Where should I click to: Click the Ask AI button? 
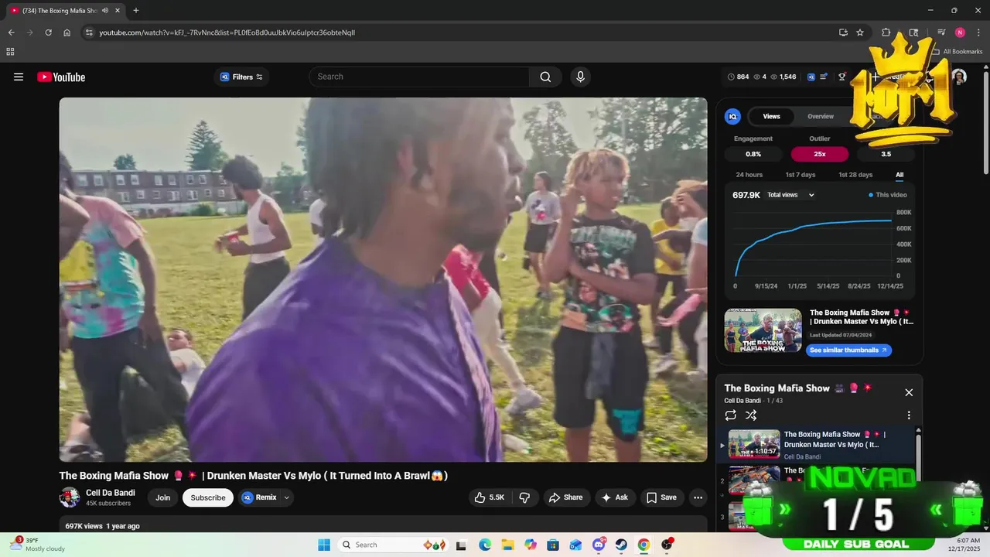615,497
